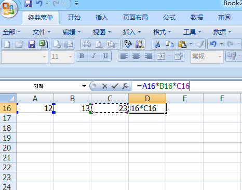Viewport: 242px width, 190px height.
Task: Click the Quick Print printer icon
Action: point(87,44)
